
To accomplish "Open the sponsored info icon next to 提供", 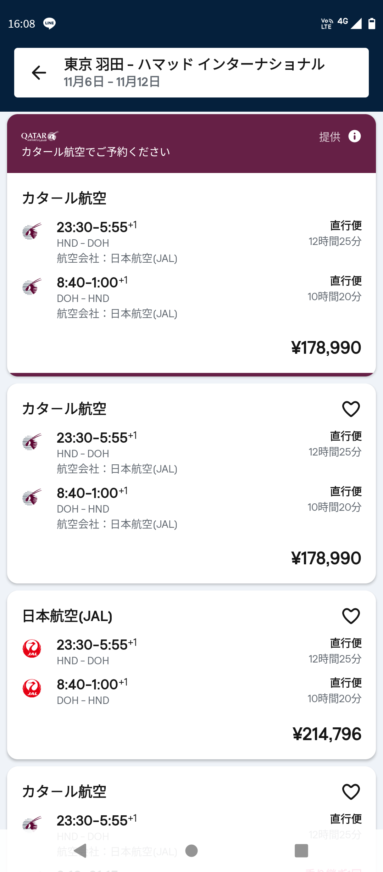I will [x=355, y=136].
